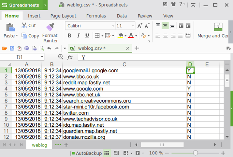Click the Paste clipboard icon

(11, 27)
